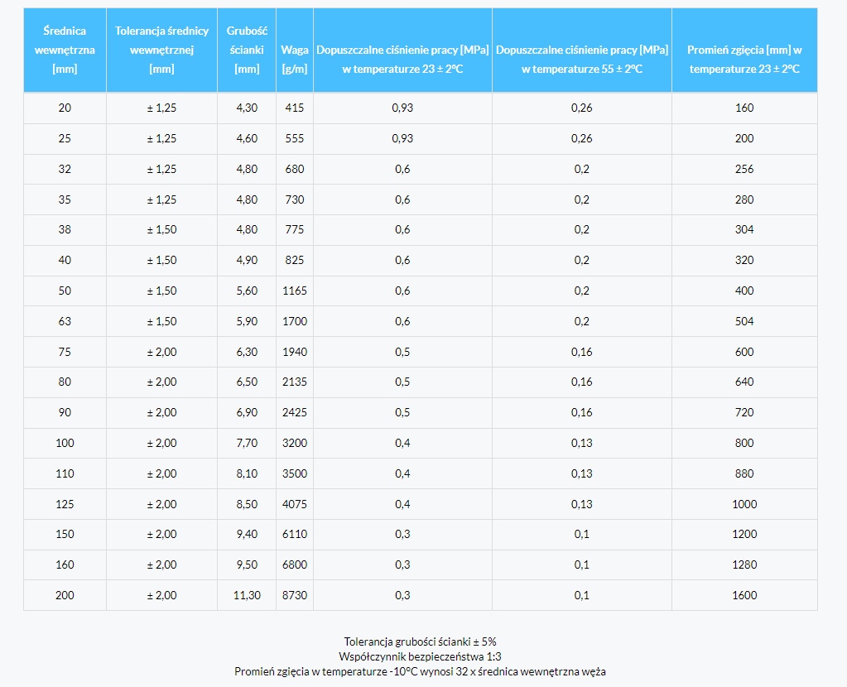Screen dimensions: 847x687
Task: Select the Współczynnik bezpieczeństwa 1:3 text
Action: pyautogui.click(x=420, y=656)
